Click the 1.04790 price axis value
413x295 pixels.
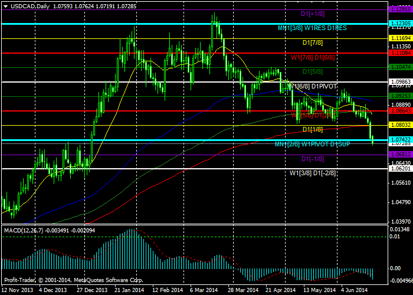coord(401,202)
